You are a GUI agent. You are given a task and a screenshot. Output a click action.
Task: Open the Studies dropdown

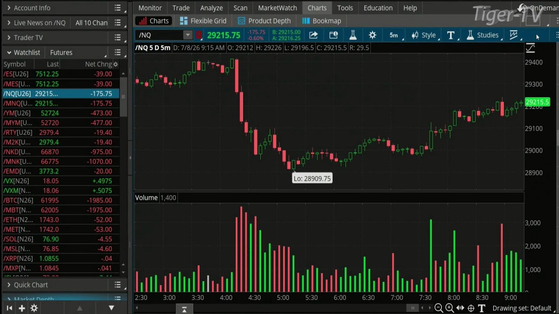point(483,35)
